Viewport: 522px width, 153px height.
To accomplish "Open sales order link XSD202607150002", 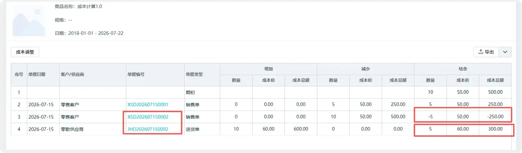I will 148,117.
